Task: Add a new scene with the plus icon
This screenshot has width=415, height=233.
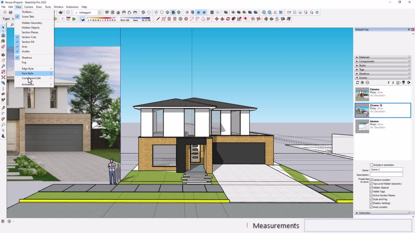Action: tap(362, 83)
